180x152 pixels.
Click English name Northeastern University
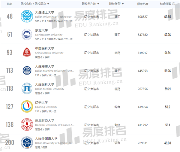pos(49,35)
